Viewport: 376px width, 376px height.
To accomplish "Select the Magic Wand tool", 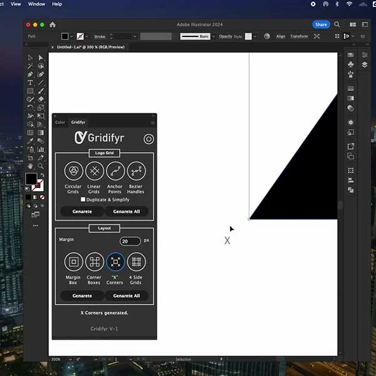I will (x=30, y=66).
